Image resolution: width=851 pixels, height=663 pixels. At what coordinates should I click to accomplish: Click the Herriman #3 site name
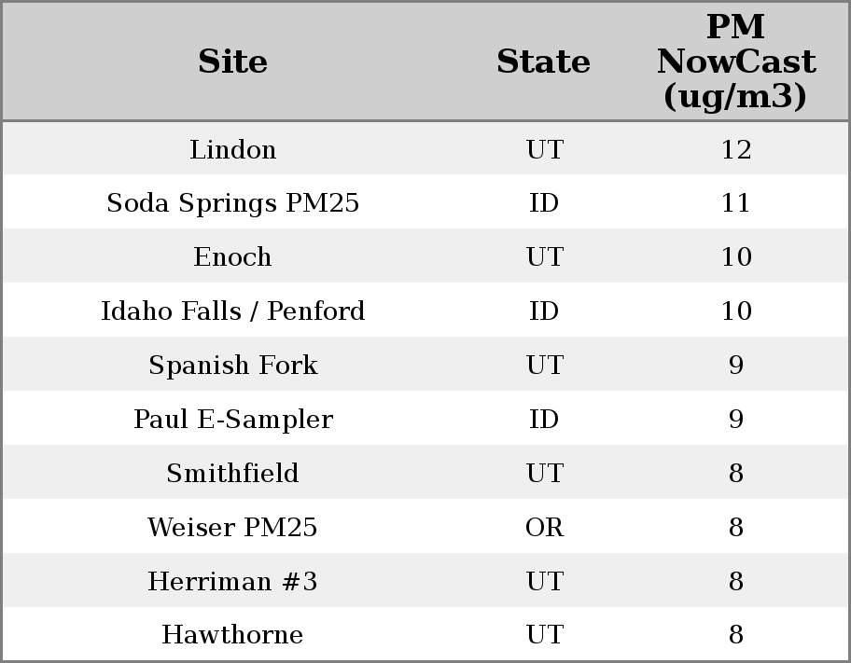pyautogui.click(x=232, y=582)
